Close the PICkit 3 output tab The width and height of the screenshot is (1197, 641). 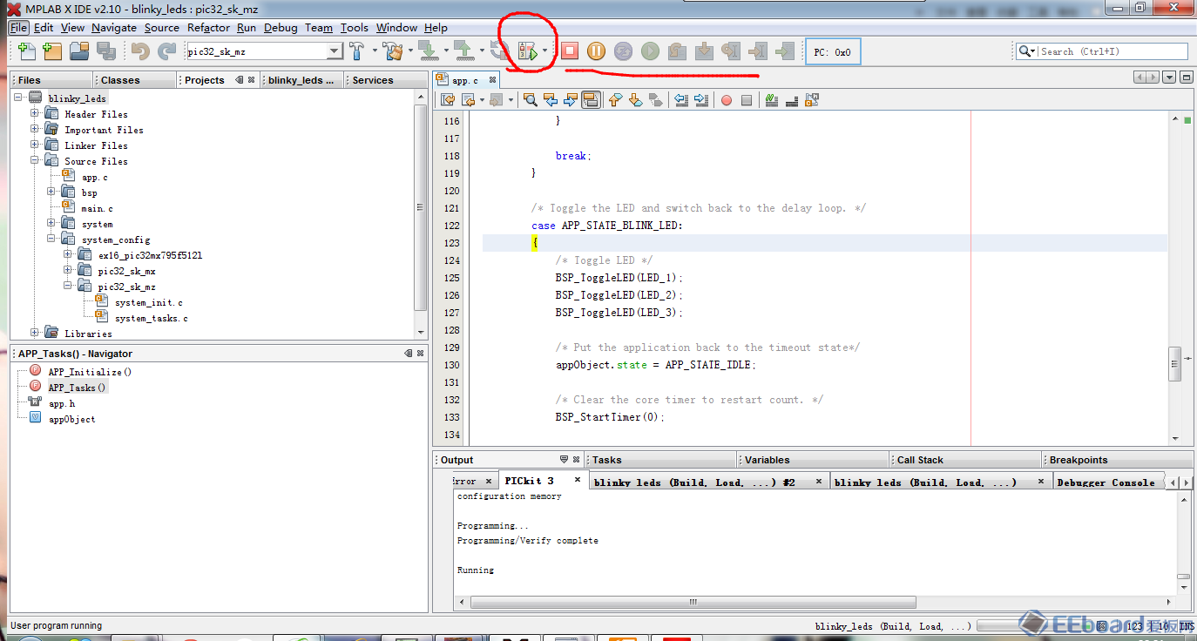577,480
